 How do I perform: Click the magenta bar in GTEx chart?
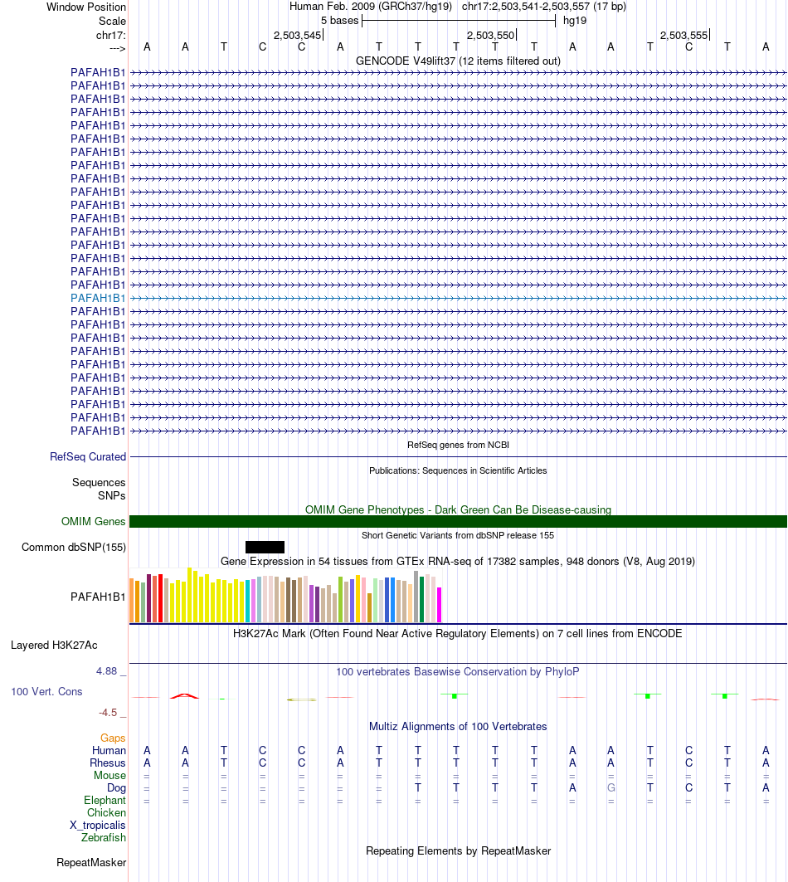click(x=440, y=605)
